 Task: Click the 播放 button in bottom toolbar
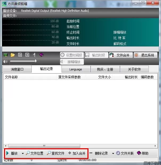coord(12,153)
